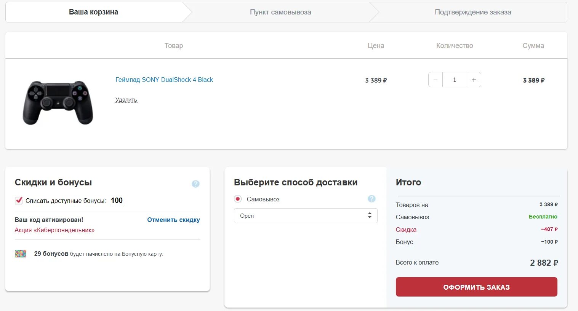578x311 pixels.
Task: Increase quantity with the plus button
Action: [x=474, y=80]
